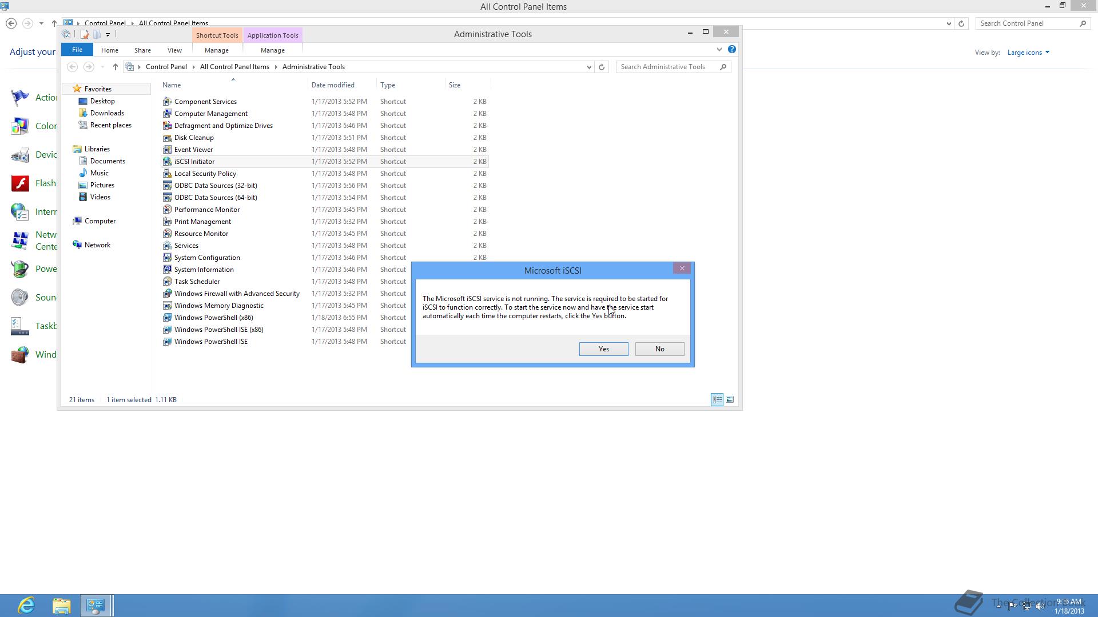The image size is (1098, 617).
Task: Open Desktop in the navigation pane
Action: [x=102, y=101]
